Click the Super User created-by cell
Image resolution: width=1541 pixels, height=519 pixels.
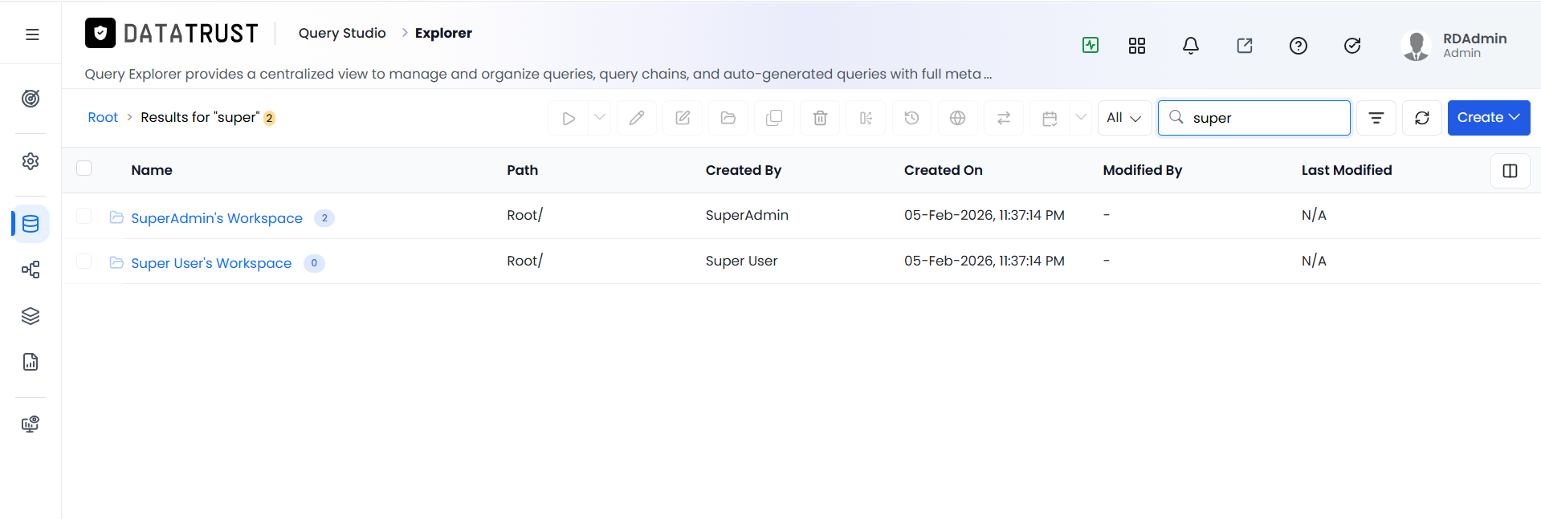[x=741, y=261]
